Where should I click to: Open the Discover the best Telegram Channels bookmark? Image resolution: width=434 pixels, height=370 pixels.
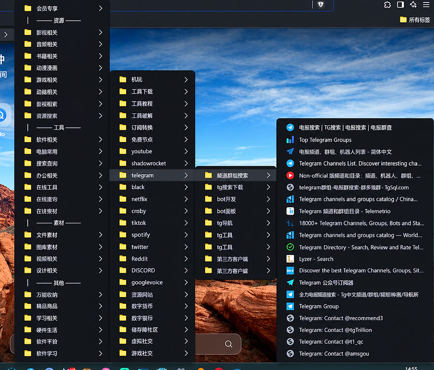click(x=355, y=270)
